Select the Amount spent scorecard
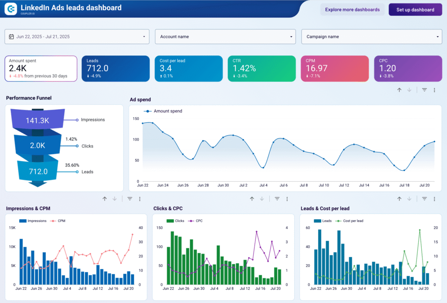447x303 pixels. pos(41,69)
